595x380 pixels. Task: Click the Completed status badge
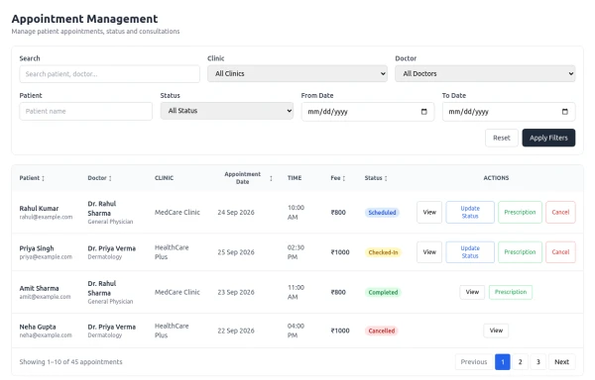click(383, 293)
